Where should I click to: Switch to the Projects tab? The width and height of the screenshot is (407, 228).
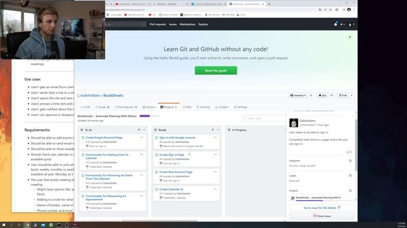pyautogui.click(x=169, y=107)
